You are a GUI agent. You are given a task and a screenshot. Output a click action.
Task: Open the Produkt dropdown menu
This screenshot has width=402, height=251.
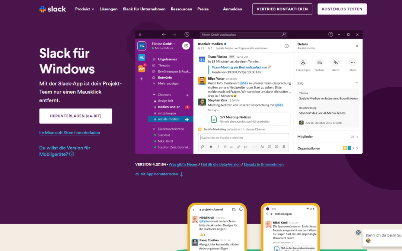click(x=84, y=9)
